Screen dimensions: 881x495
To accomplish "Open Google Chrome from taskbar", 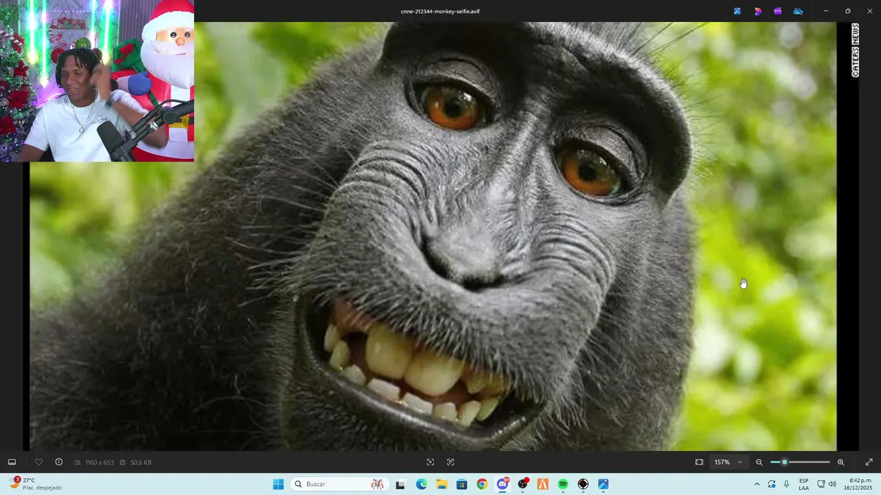I will [x=482, y=484].
